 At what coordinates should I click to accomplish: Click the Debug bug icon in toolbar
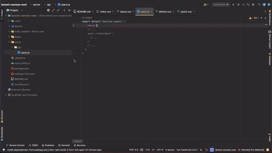coord(238,5)
